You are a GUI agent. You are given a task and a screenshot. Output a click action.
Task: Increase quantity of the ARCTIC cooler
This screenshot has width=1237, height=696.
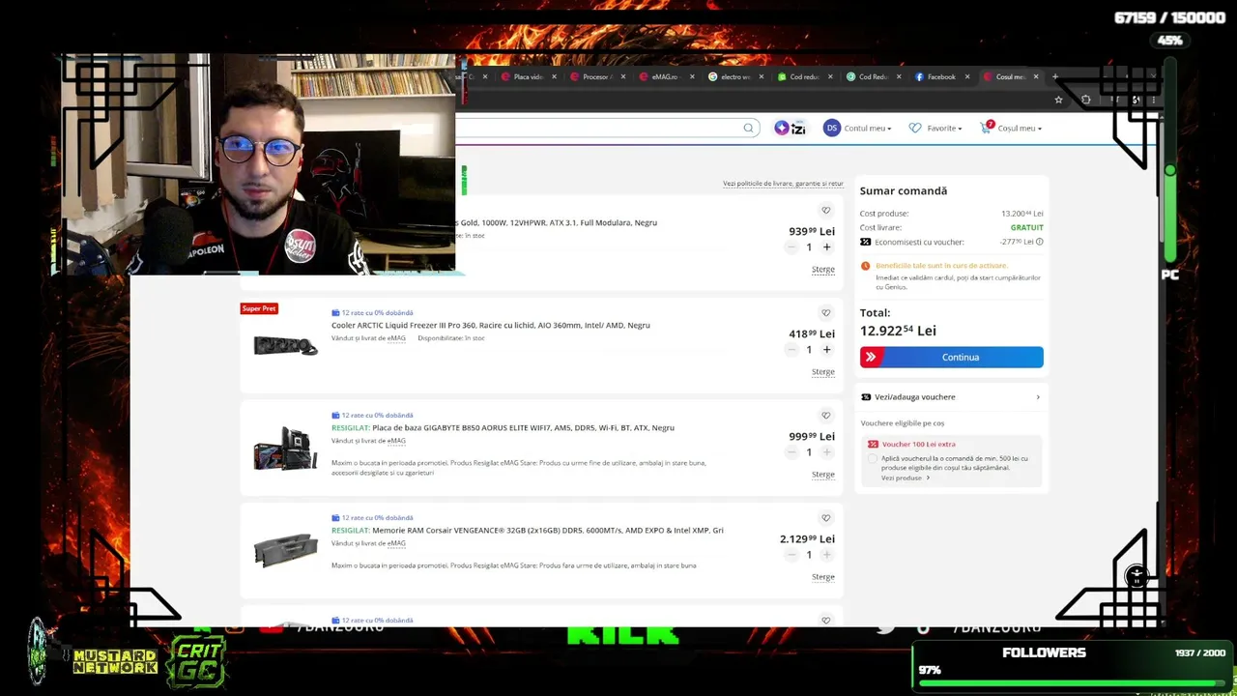826,350
